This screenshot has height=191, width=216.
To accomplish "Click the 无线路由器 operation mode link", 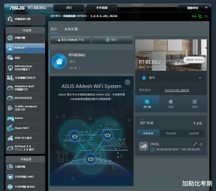I will (x=69, y=16).
